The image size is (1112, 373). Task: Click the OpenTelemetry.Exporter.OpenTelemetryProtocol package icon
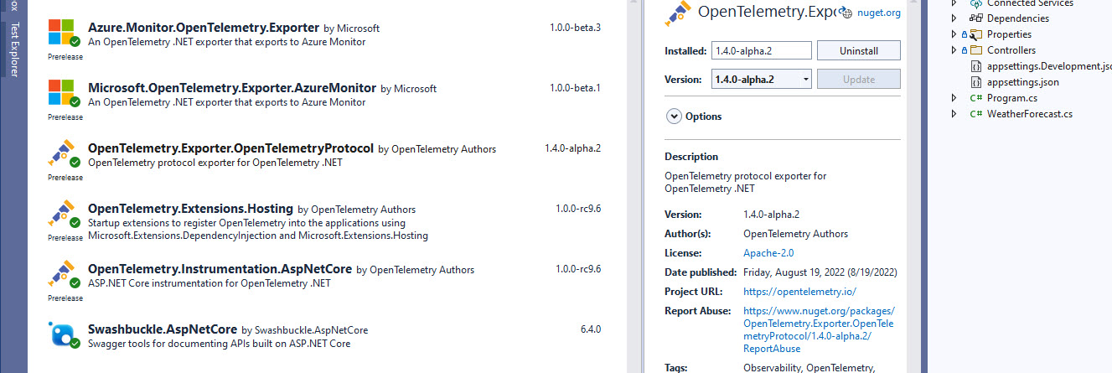(x=62, y=154)
